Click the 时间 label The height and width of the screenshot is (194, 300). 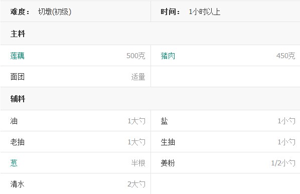pos(170,12)
